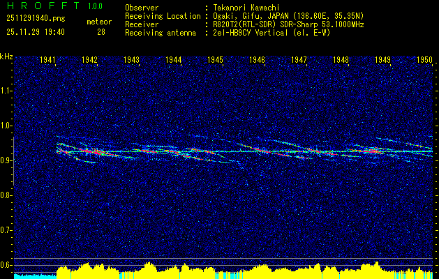Click the 1946 time axis marker

coord(257,59)
